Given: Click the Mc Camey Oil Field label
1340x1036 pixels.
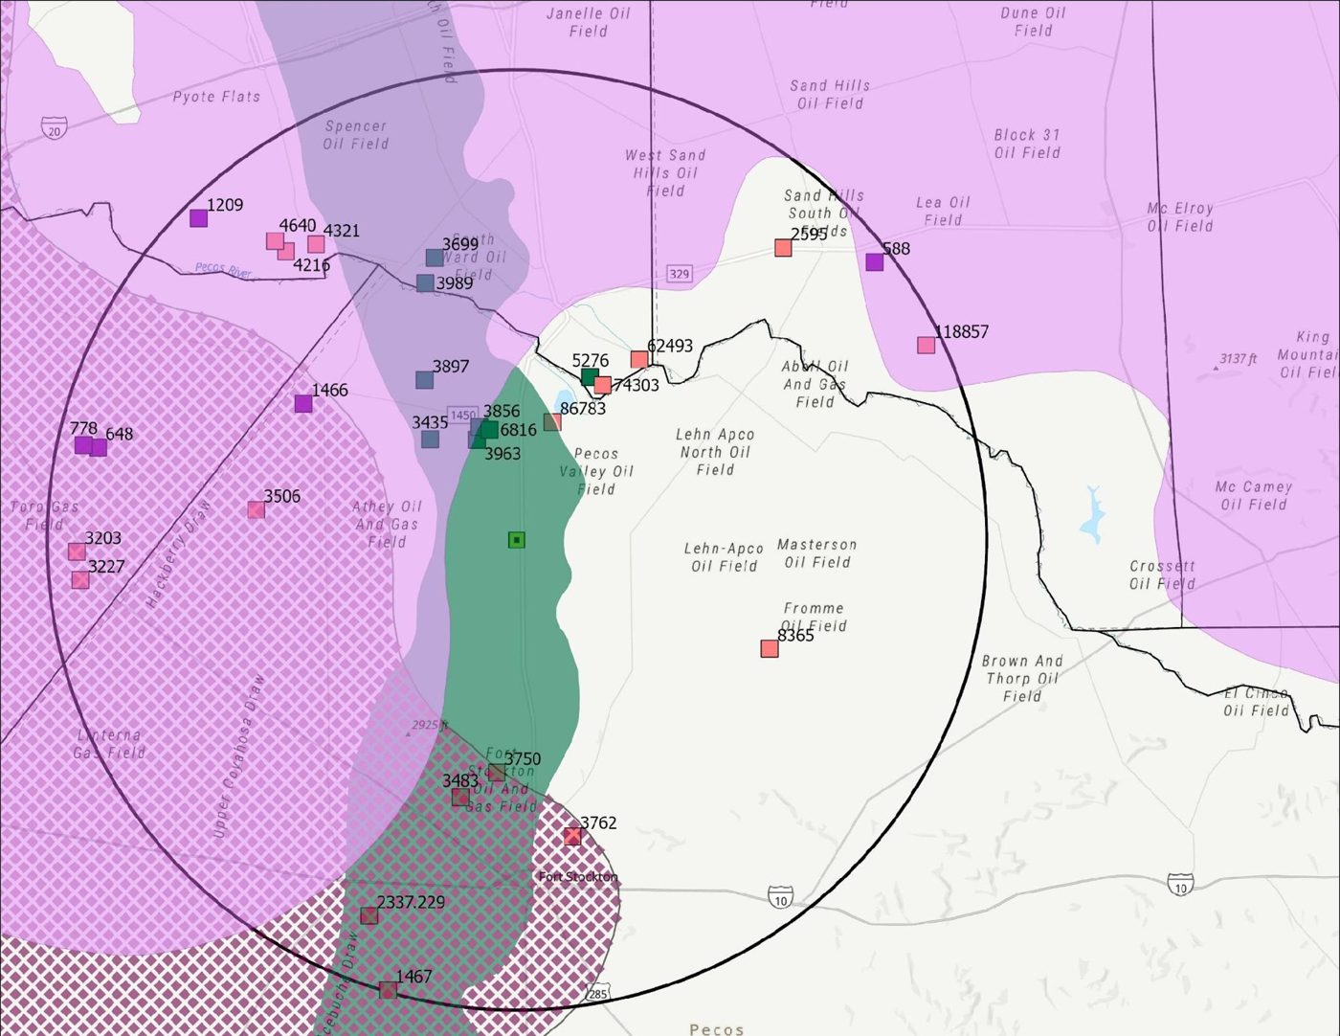Looking at the screenshot, I should coord(1254,496).
